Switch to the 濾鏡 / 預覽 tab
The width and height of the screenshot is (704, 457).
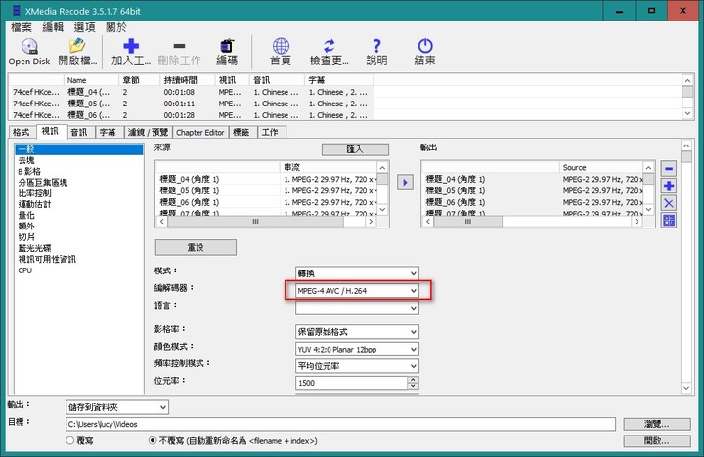[x=149, y=132]
